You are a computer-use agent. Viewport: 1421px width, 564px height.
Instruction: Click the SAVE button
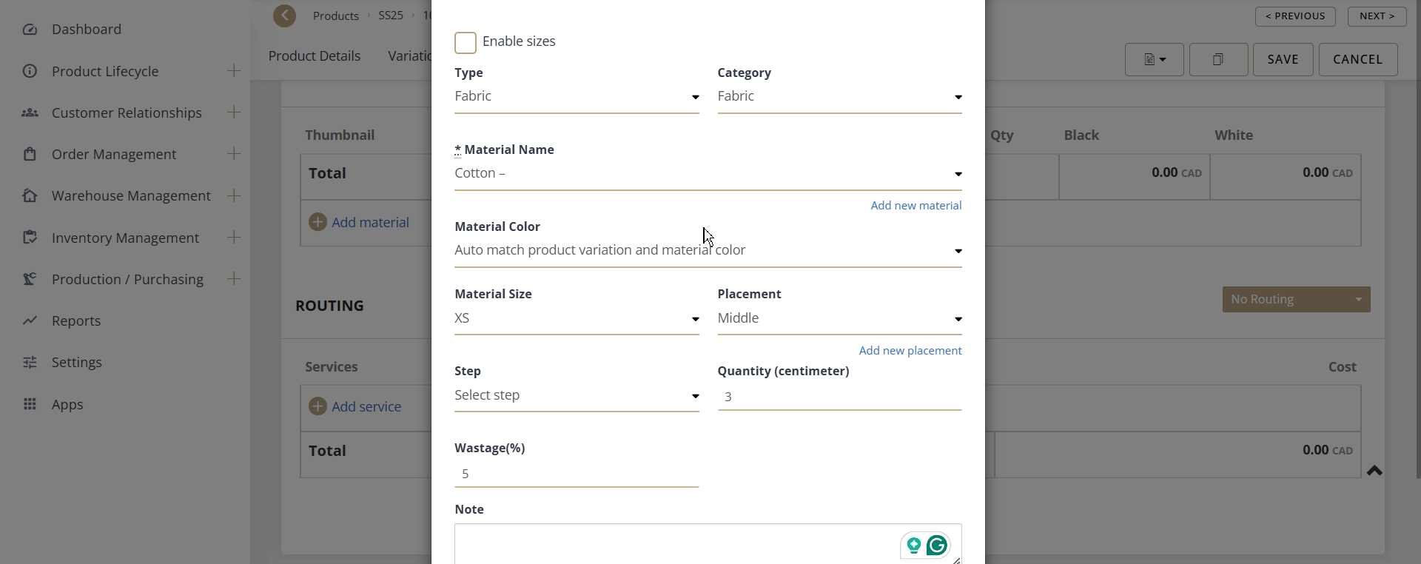(1283, 60)
